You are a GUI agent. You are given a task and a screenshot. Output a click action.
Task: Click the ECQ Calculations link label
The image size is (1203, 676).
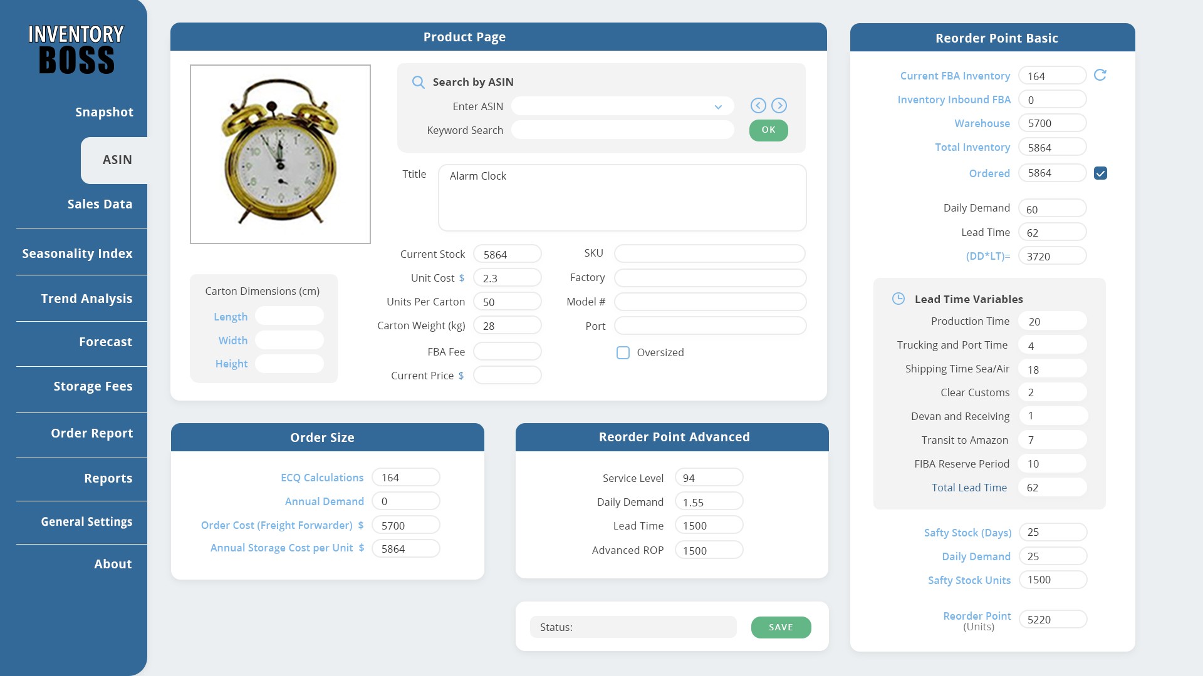tap(321, 478)
